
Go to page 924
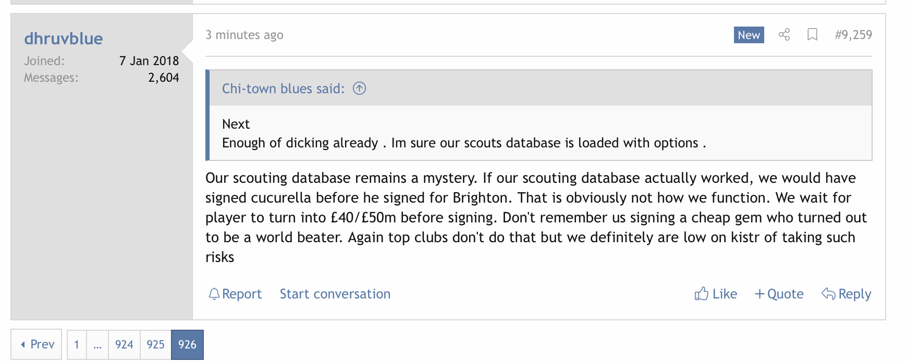[x=124, y=345]
